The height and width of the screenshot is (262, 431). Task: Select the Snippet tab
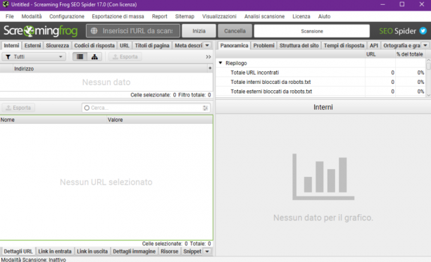tap(192, 251)
